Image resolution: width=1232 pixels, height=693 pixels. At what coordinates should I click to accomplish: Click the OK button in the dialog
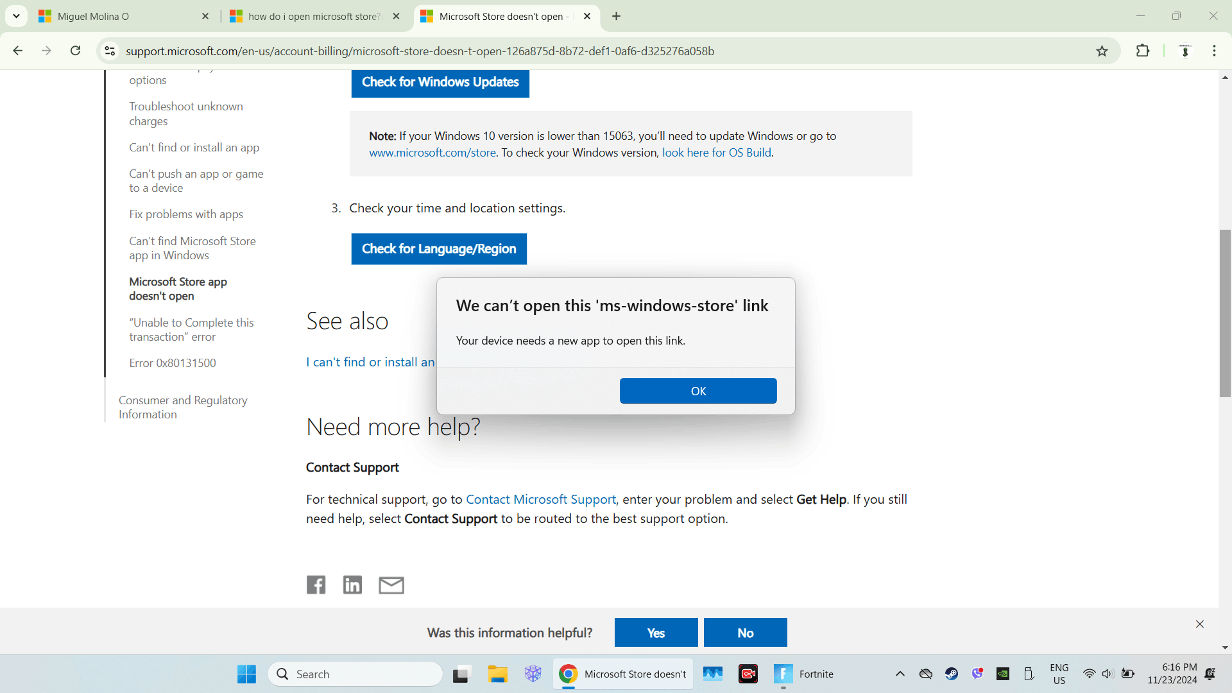(x=697, y=391)
